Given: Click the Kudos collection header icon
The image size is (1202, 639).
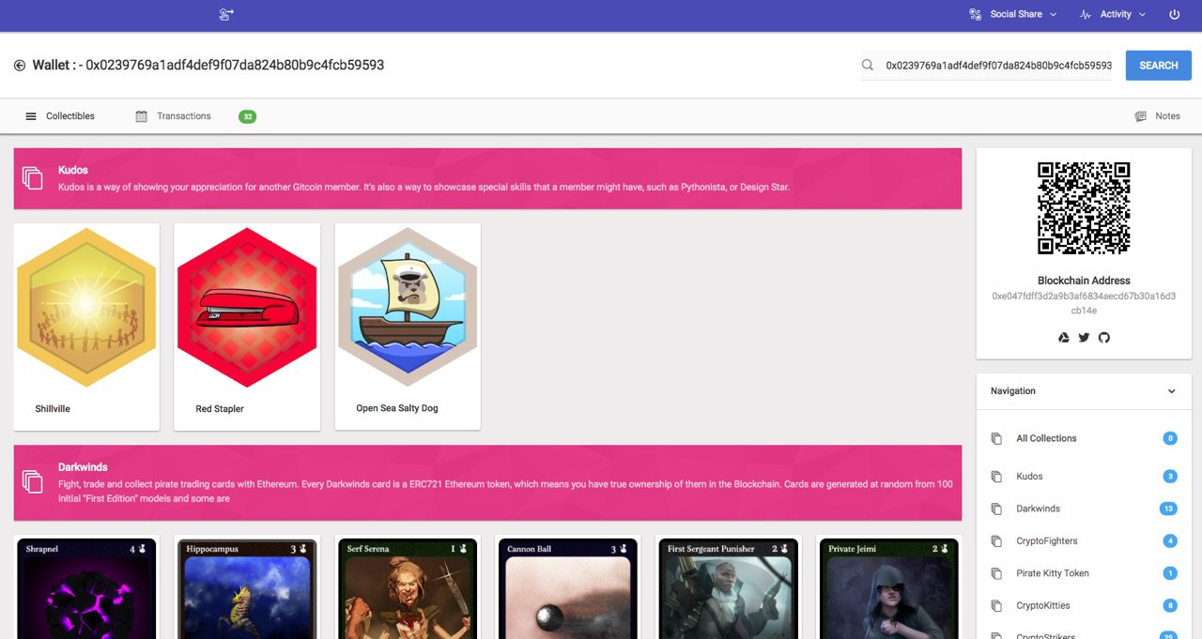Looking at the screenshot, I should [x=33, y=178].
